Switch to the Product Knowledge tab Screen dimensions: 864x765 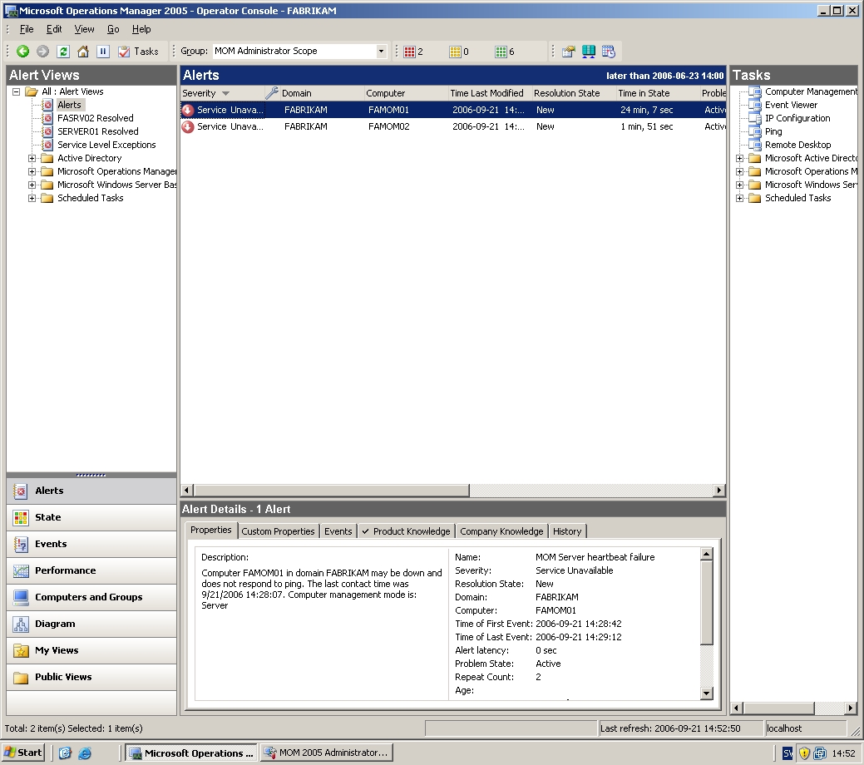[x=406, y=531]
